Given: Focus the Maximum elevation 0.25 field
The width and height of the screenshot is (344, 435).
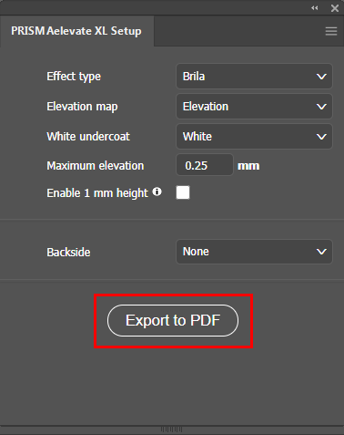Looking at the screenshot, I should coord(205,165).
